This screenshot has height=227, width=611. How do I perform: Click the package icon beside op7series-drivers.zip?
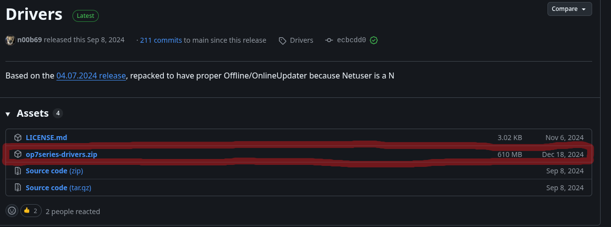click(18, 154)
